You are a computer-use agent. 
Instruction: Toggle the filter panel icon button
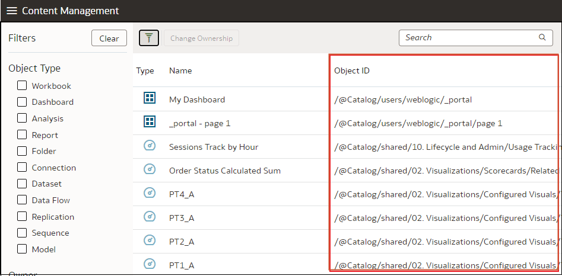[x=149, y=38]
